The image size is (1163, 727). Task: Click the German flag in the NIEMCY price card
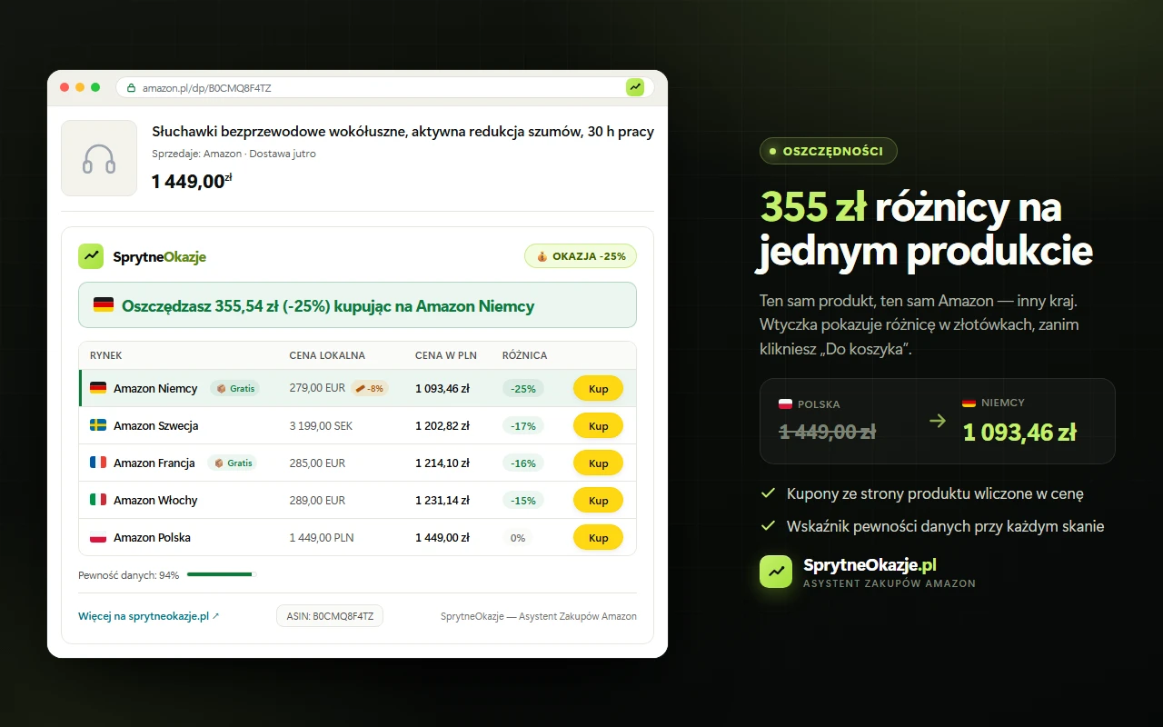pos(969,403)
